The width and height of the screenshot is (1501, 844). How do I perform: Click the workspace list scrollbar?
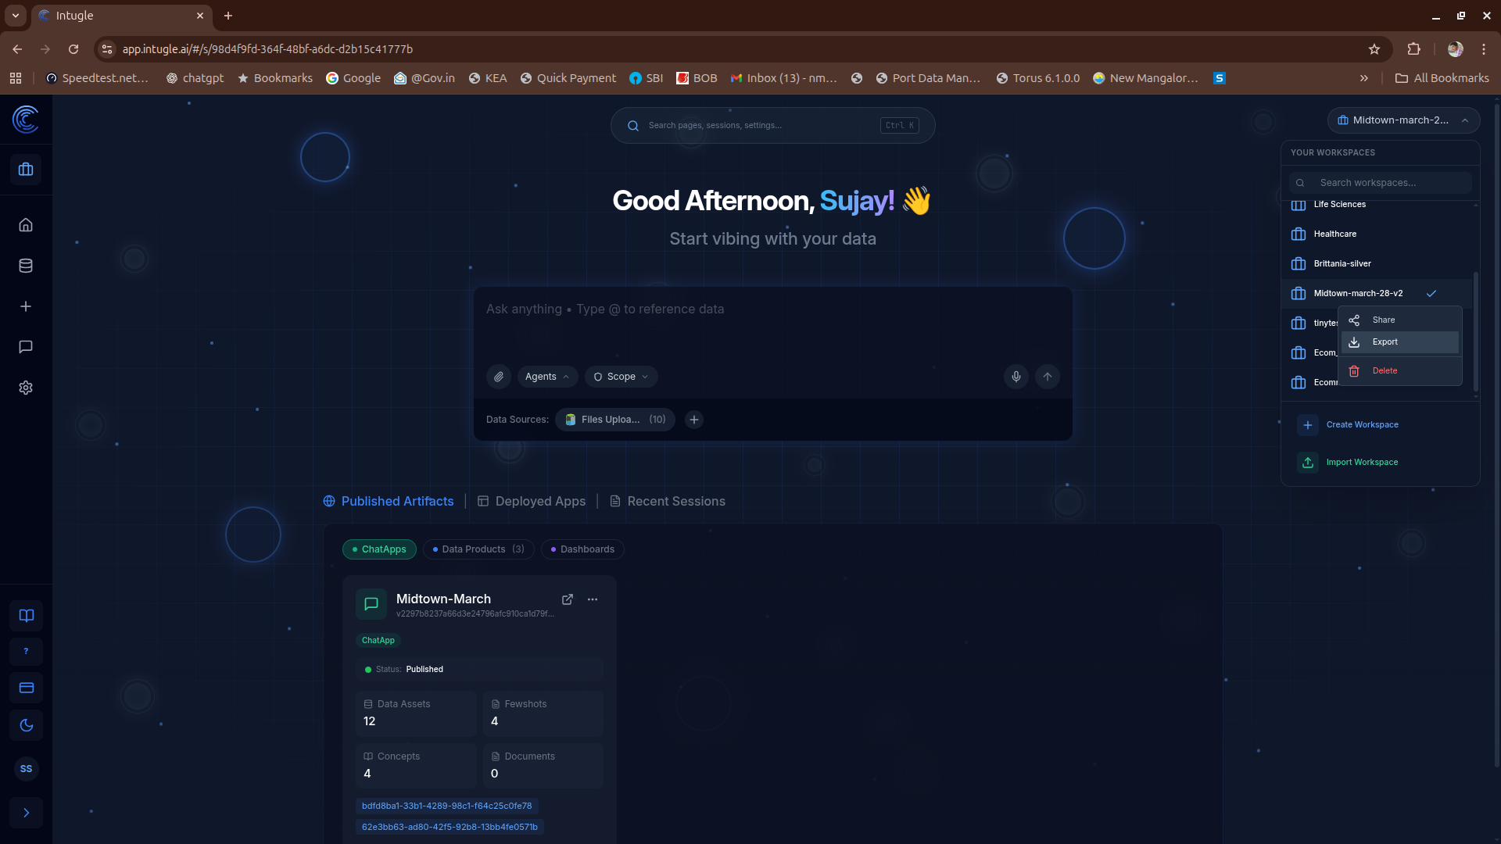pyautogui.click(x=1475, y=332)
